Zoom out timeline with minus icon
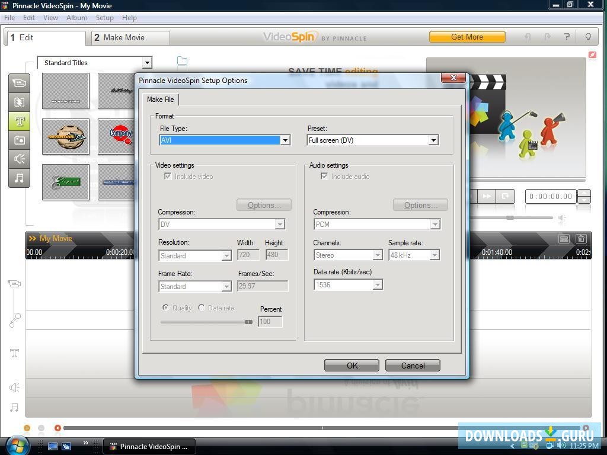 41,428
